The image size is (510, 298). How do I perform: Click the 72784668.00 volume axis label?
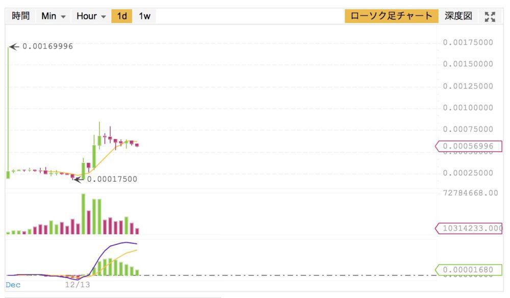click(x=470, y=193)
